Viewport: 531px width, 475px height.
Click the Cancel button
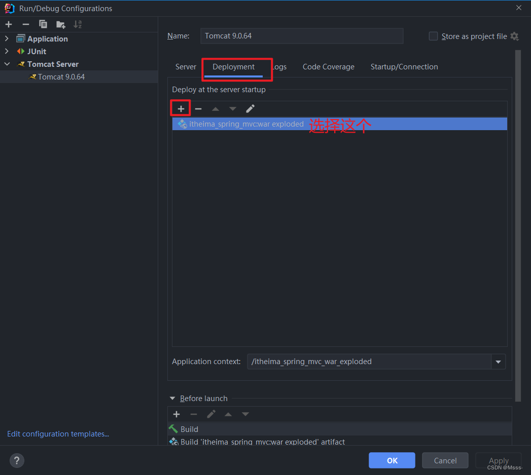pyautogui.click(x=445, y=460)
